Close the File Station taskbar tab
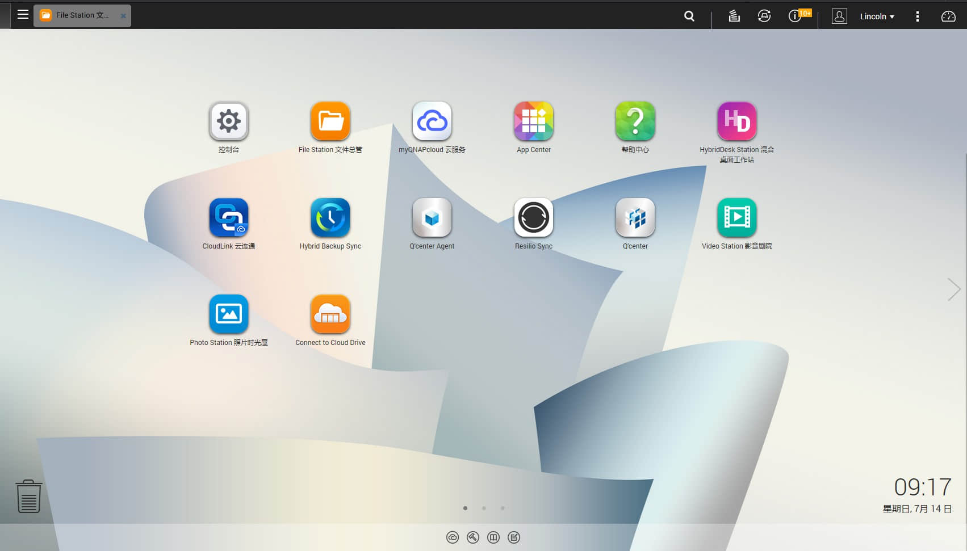The width and height of the screenshot is (967, 551). coord(123,16)
